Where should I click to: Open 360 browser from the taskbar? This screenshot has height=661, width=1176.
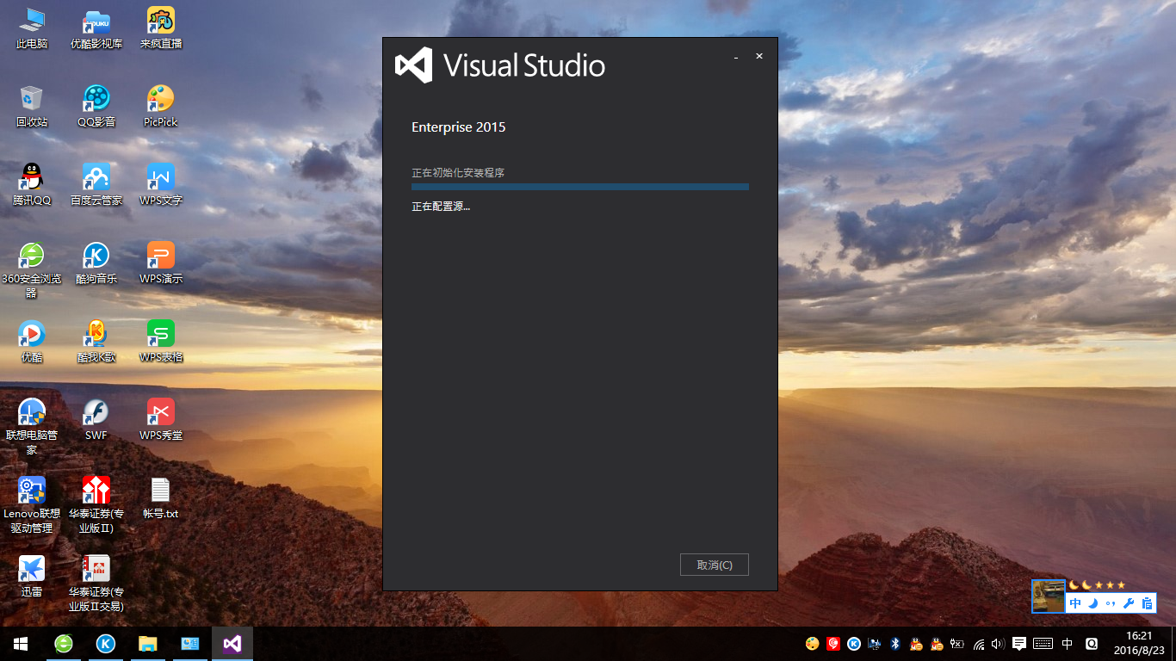(64, 644)
